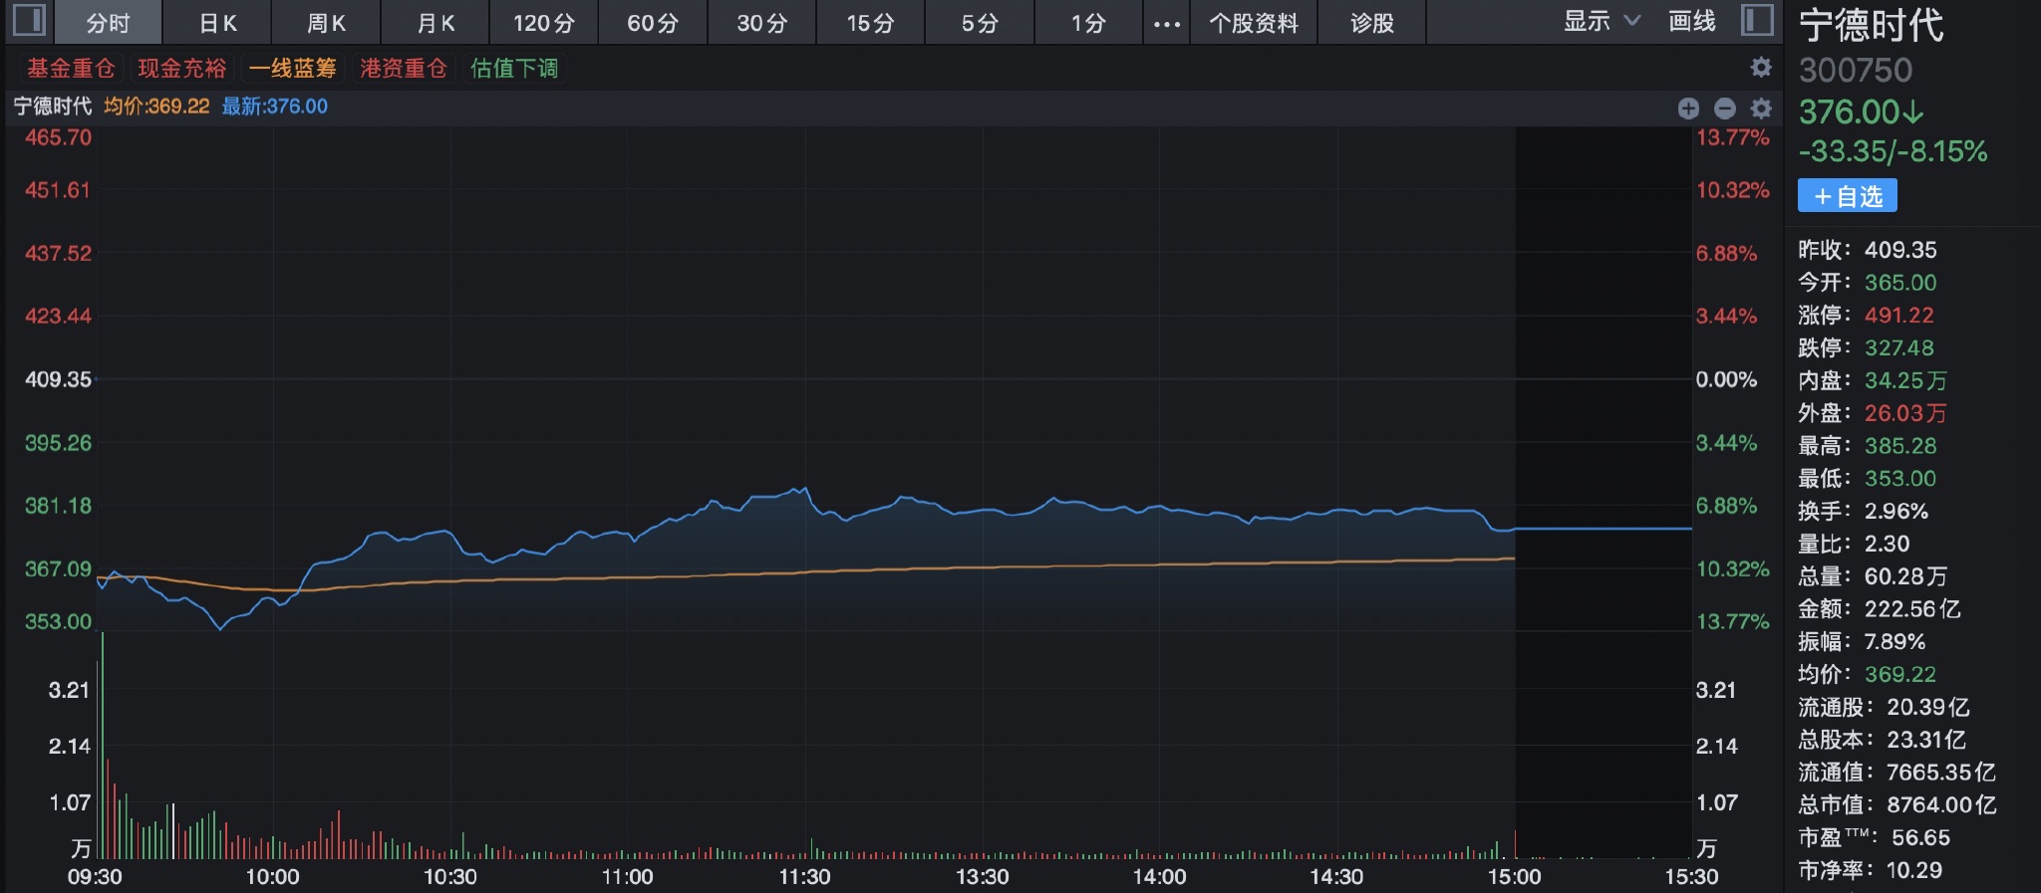This screenshot has height=893, width=2041.
Task: Switch to the 分时 tab
Action: pos(108,23)
